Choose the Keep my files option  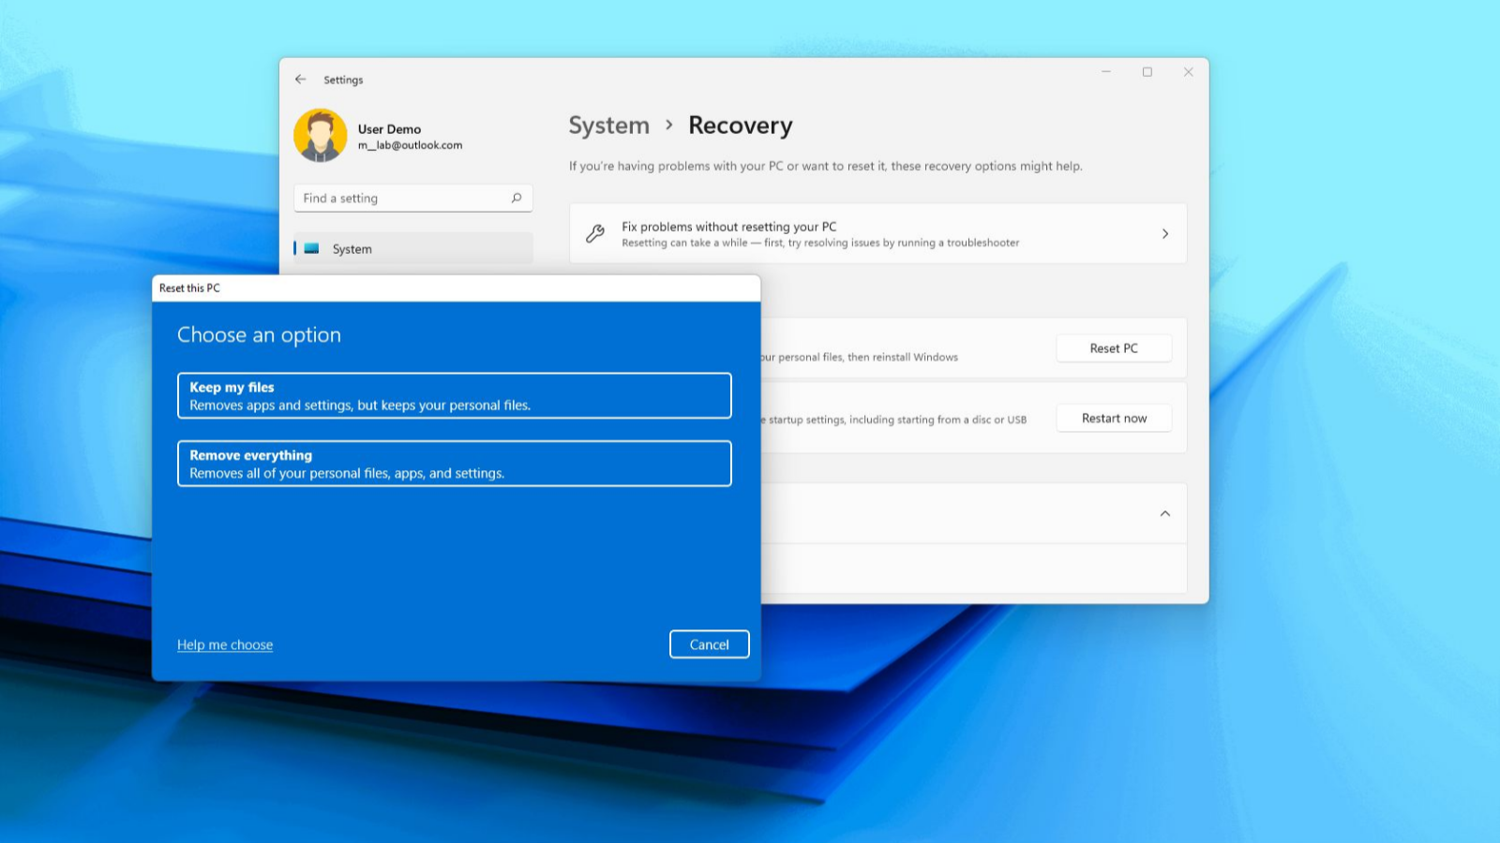pos(454,395)
